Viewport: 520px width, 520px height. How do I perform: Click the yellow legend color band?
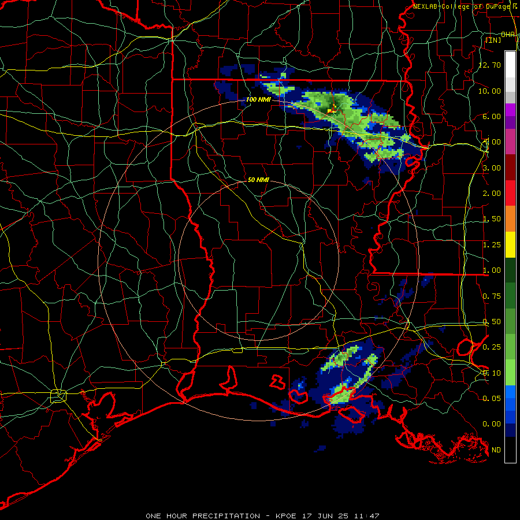[x=510, y=245]
